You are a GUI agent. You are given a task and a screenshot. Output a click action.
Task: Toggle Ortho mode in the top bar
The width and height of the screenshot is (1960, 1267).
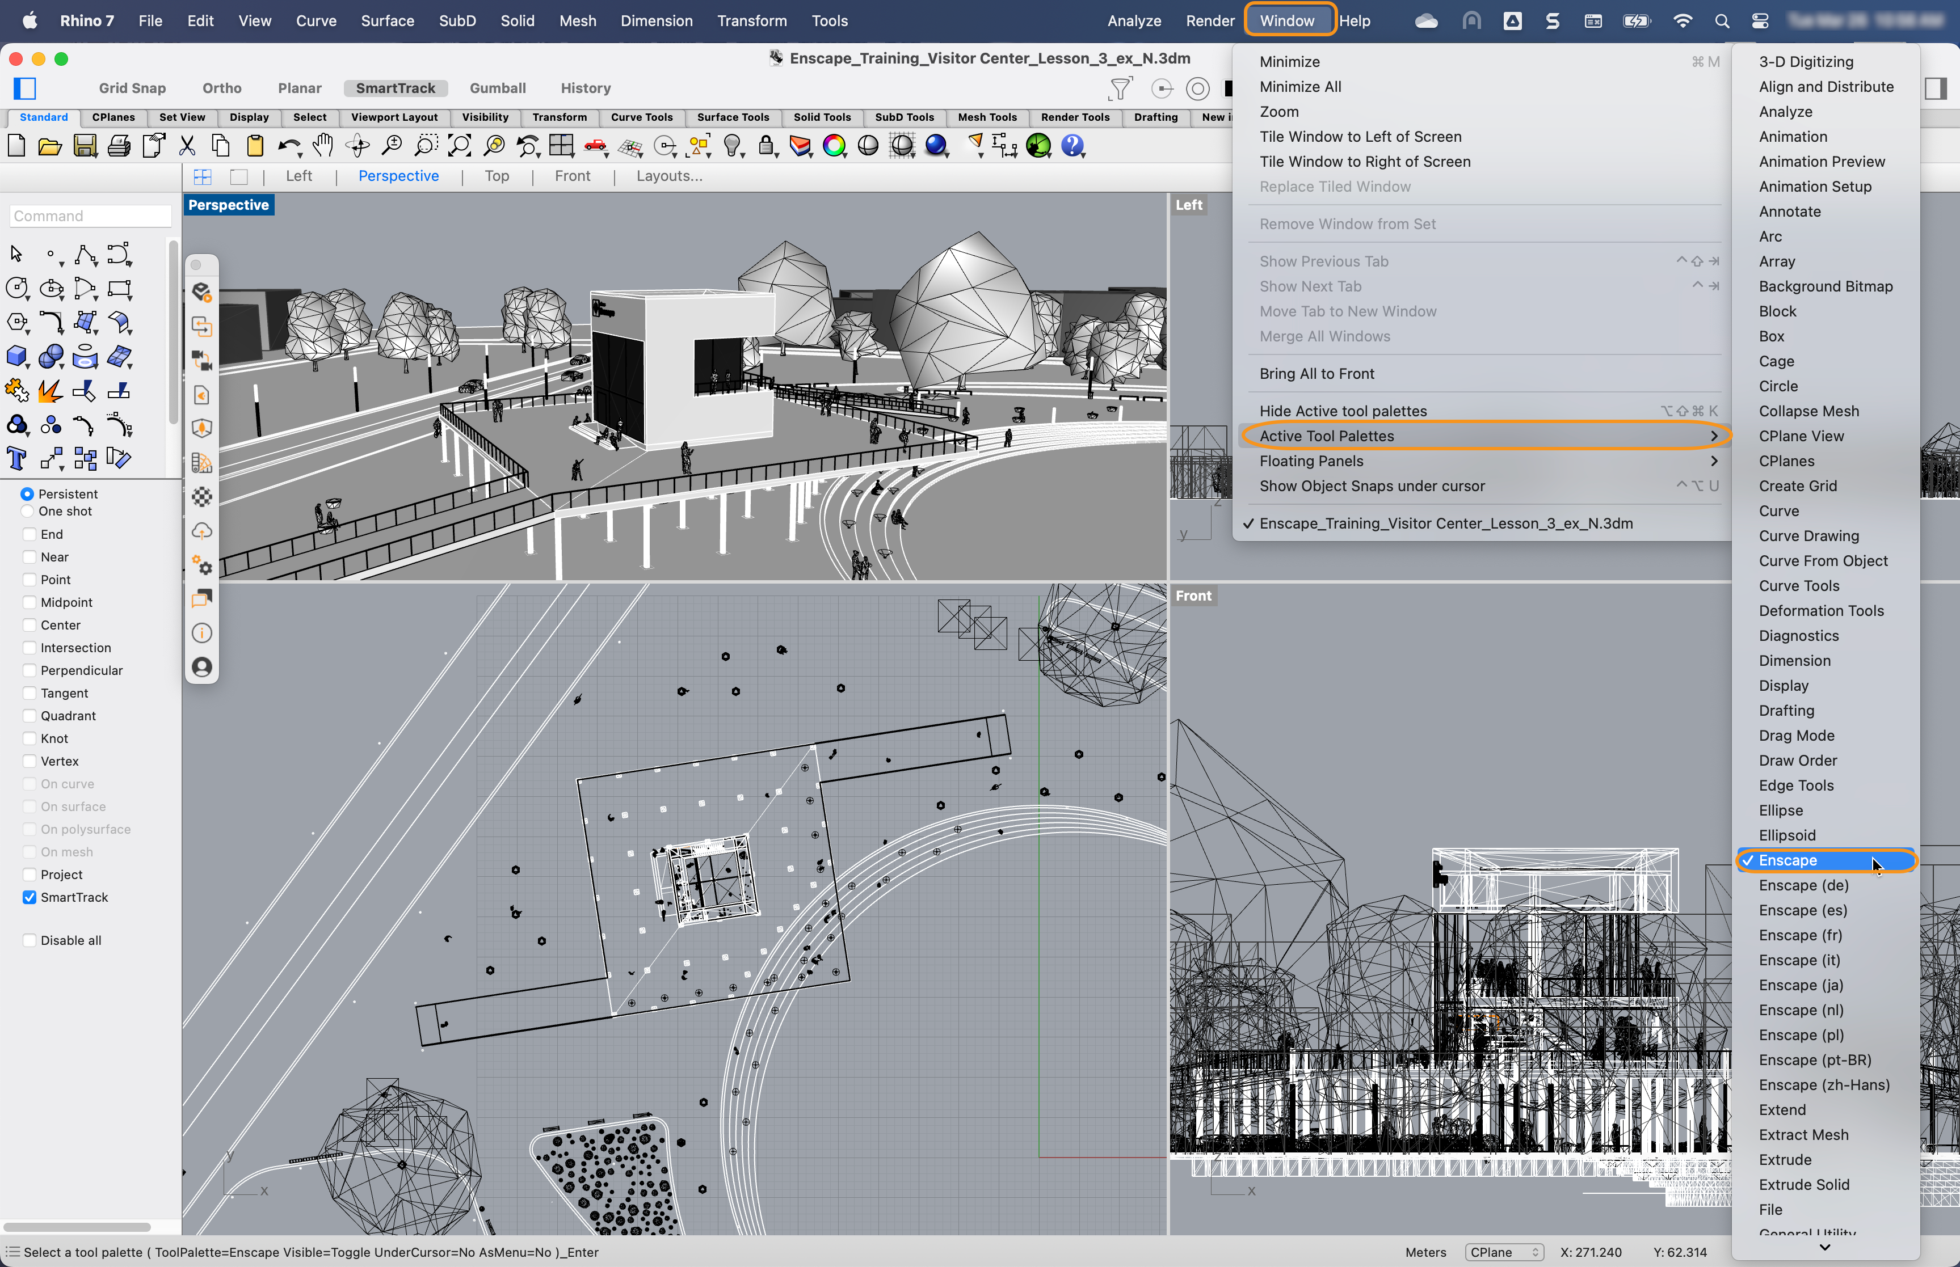pyautogui.click(x=221, y=88)
